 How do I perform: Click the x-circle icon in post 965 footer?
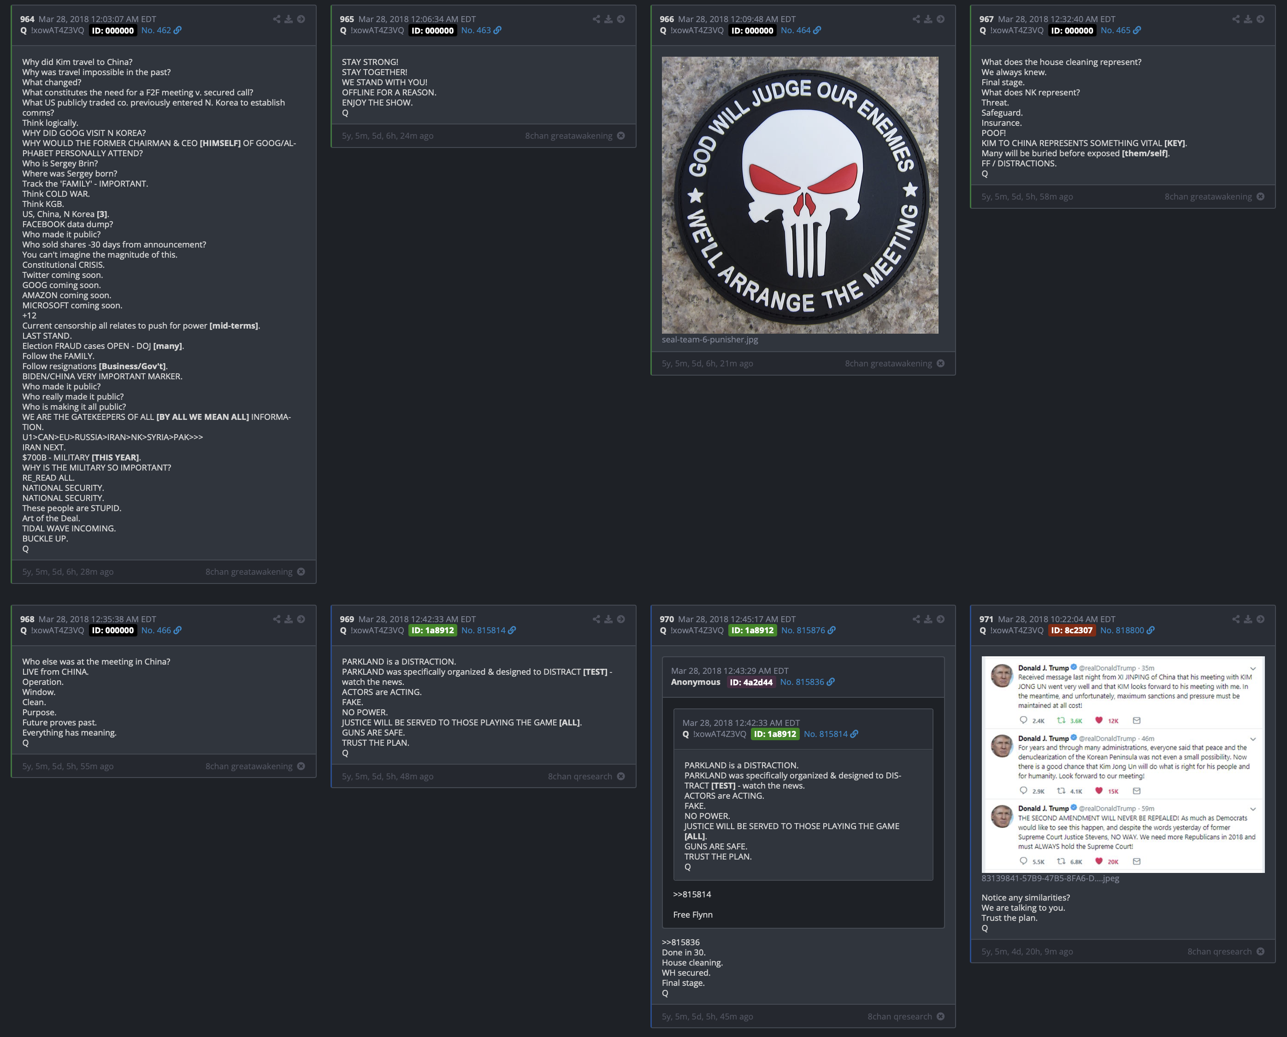click(x=621, y=136)
